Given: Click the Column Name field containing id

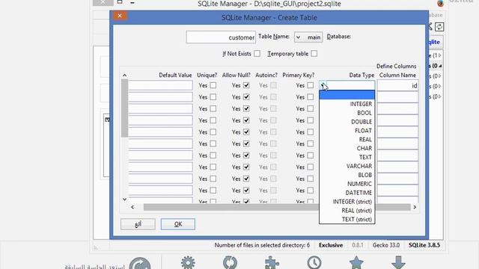Looking at the screenshot, I should (x=397, y=86).
